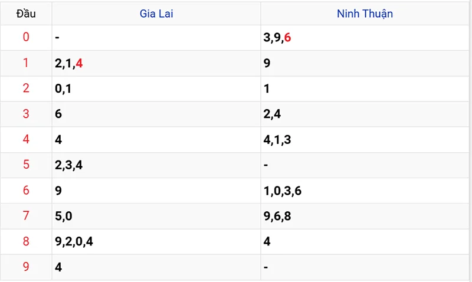Click Ninh Thuận cell showing 4,1,3

277,140
